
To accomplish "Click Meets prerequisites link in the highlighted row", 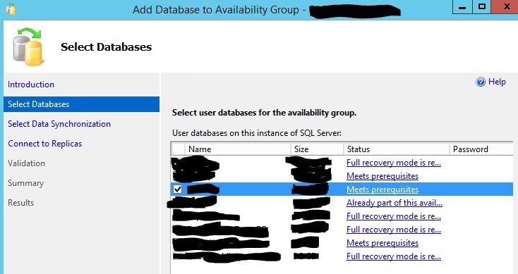I will [383, 189].
